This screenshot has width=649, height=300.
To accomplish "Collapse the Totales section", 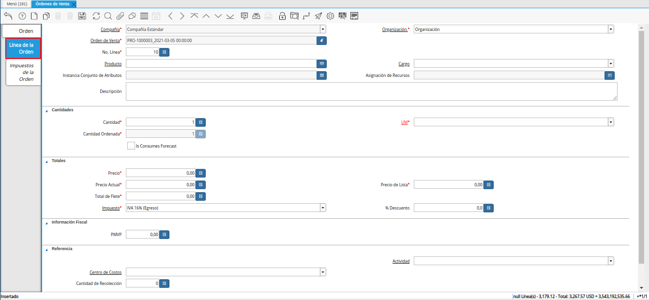I will pos(47,161).
